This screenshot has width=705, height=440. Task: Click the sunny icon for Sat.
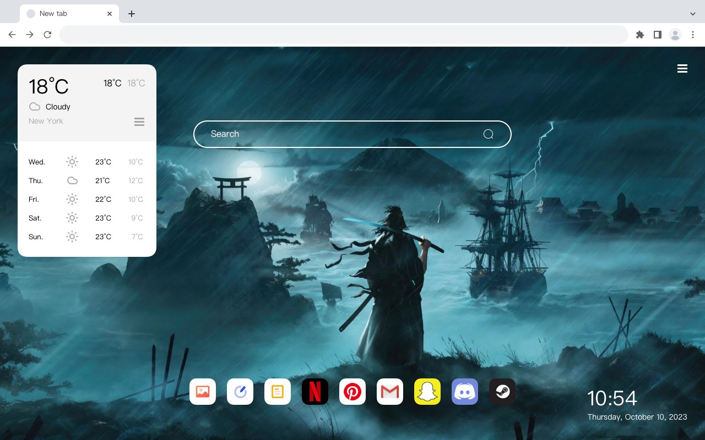point(72,218)
